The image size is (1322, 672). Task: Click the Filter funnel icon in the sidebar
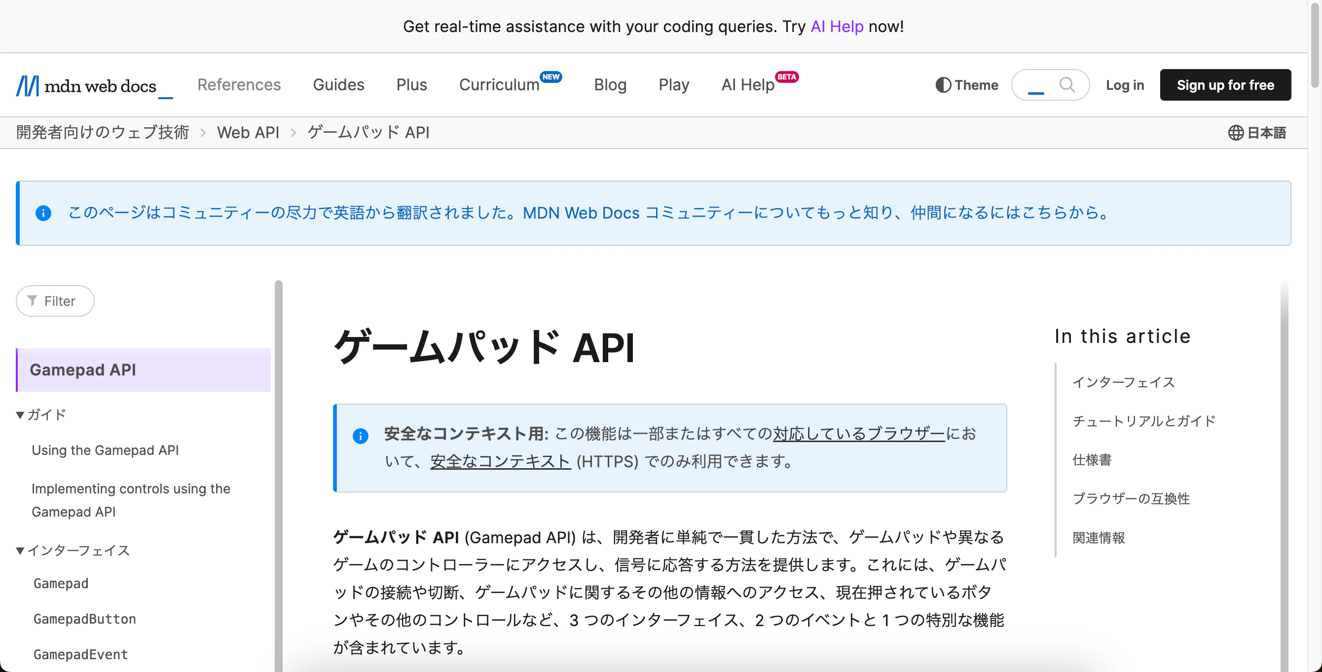coord(32,301)
